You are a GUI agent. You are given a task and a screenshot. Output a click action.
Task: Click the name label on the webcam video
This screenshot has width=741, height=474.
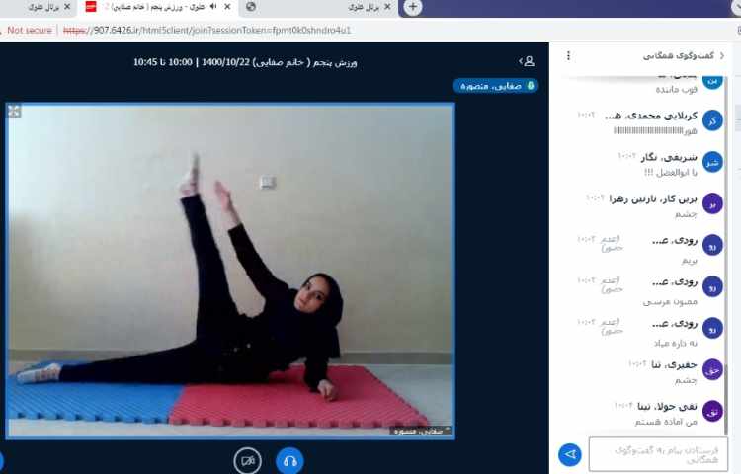(420, 431)
